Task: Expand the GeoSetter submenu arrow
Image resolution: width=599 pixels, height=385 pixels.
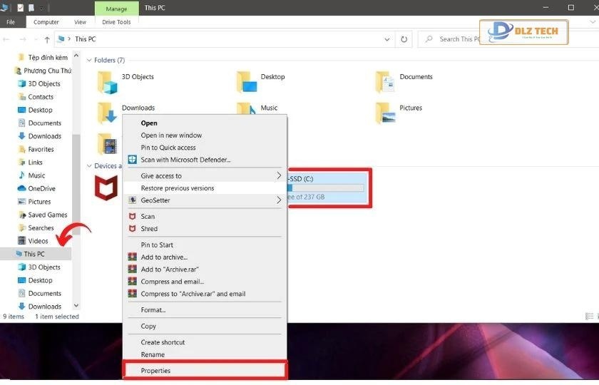Action: point(279,200)
